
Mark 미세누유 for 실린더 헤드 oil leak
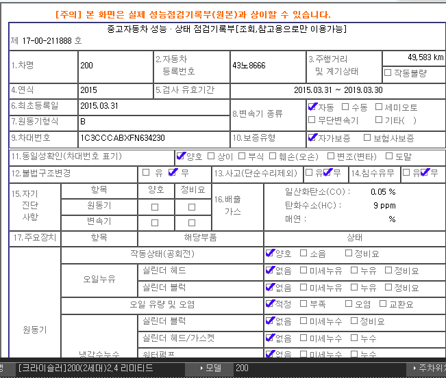tap(303, 271)
